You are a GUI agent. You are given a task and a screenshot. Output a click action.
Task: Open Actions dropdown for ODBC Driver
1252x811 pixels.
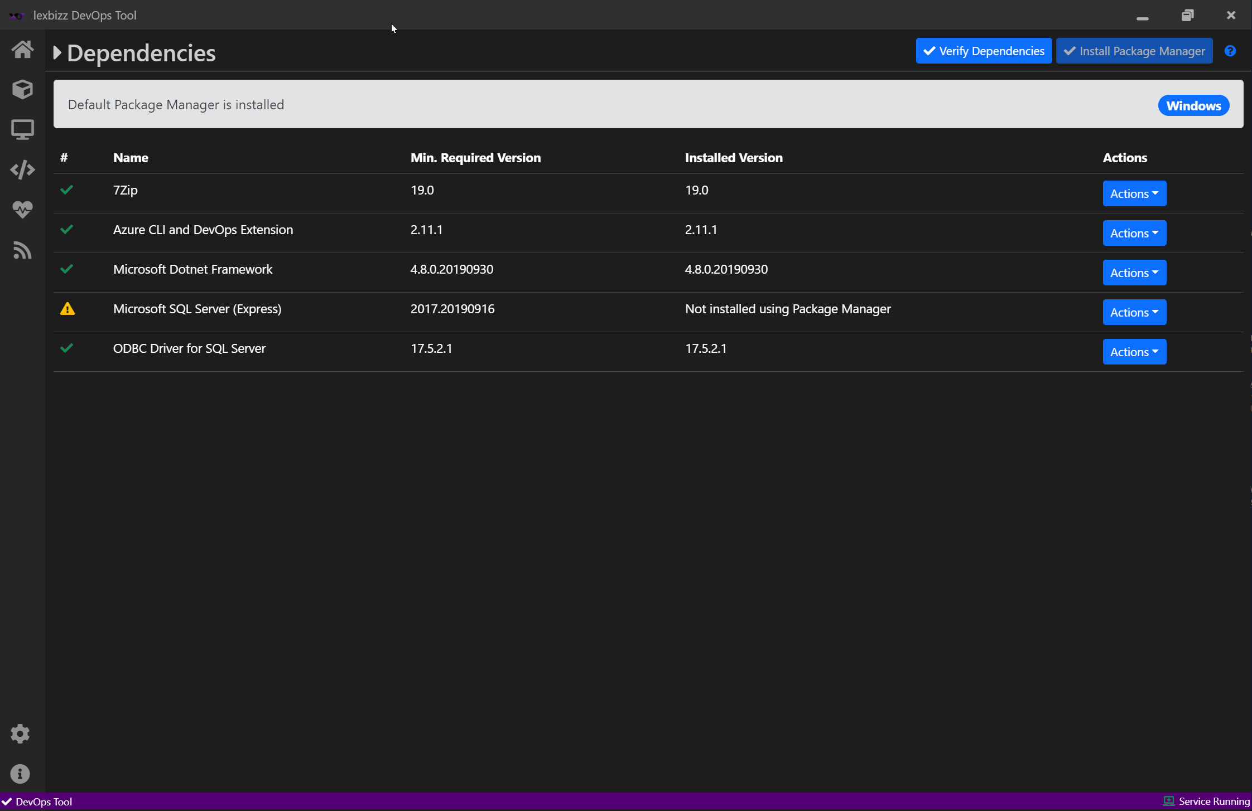pyautogui.click(x=1134, y=352)
